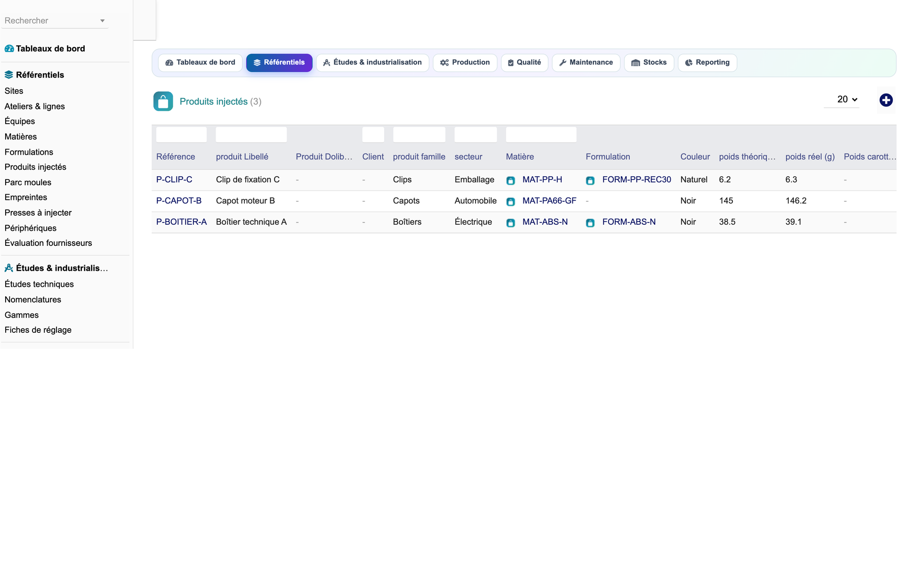Open Presses à injecter in sidebar
Viewport: 916px width, 566px height.
pyautogui.click(x=38, y=212)
